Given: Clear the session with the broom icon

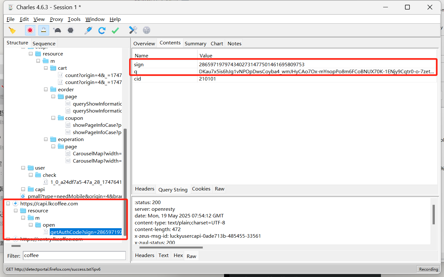Looking at the screenshot, I should (x=12, y=30).
